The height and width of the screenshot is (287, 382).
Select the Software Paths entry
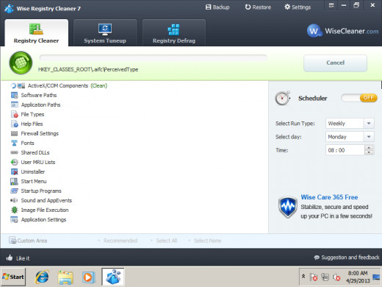point(39,95)
